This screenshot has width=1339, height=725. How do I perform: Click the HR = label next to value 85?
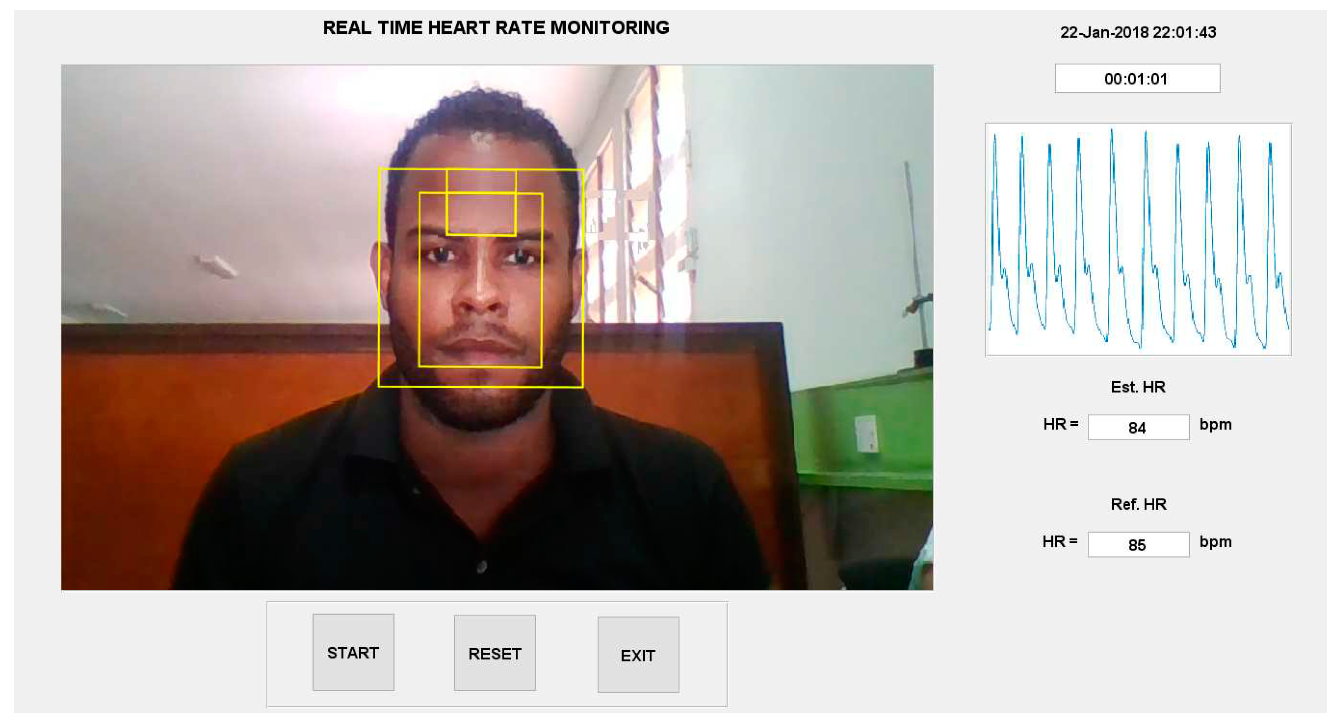(1060, 541)
